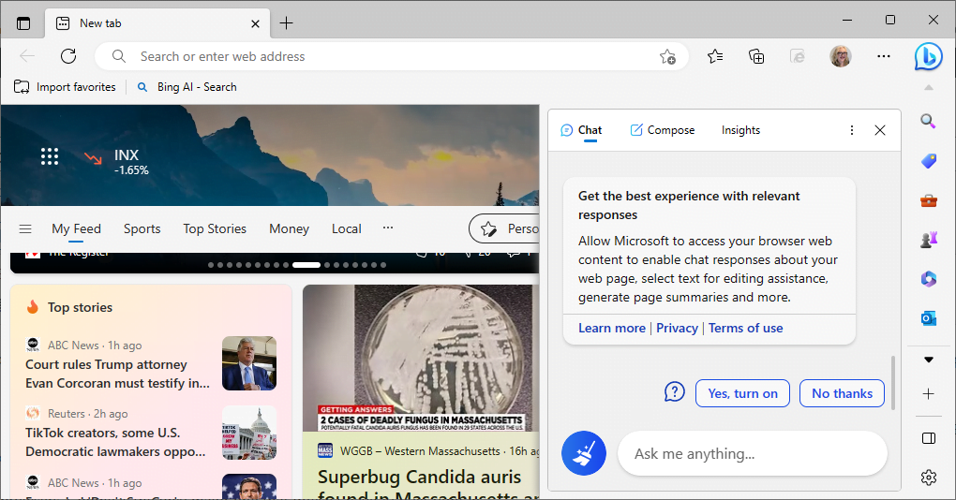Open the Microsoft 365 sidebar icon
Image resolution: width=956 pixels, height=500 pixels.
[928, 279]
